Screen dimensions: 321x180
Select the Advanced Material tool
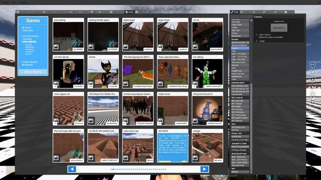pyautogui.click(x=240, y=45)
